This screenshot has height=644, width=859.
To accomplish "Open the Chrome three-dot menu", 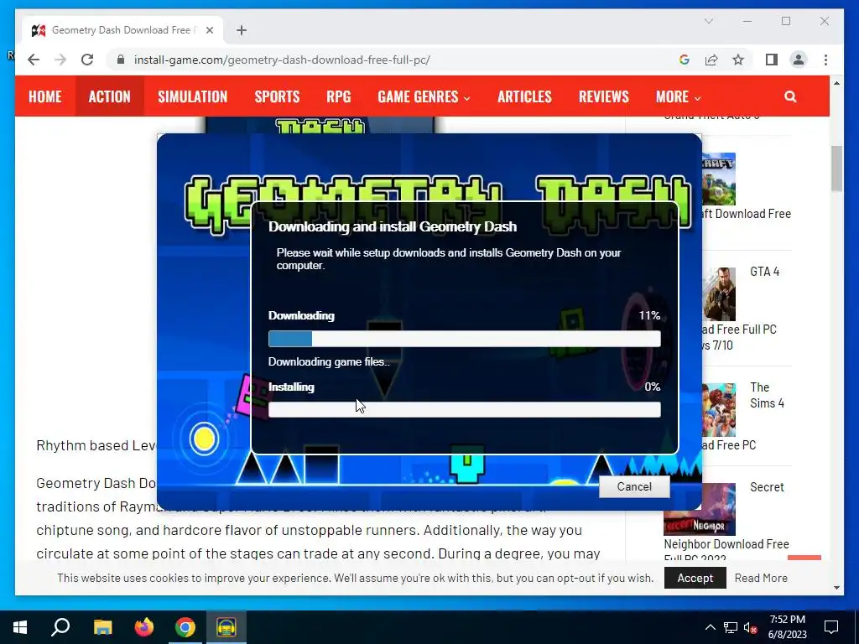I will pos(825,60).
